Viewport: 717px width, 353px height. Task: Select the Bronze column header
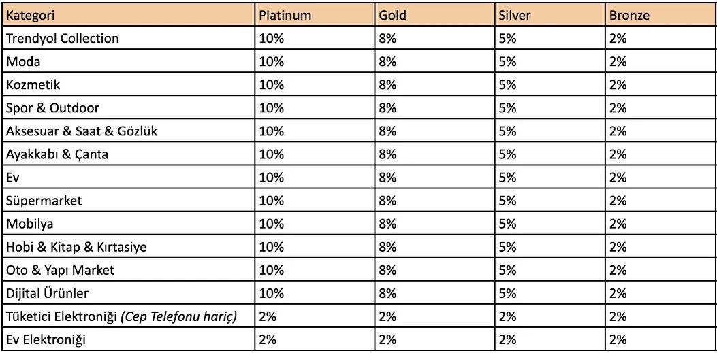[x=660, y=15]
